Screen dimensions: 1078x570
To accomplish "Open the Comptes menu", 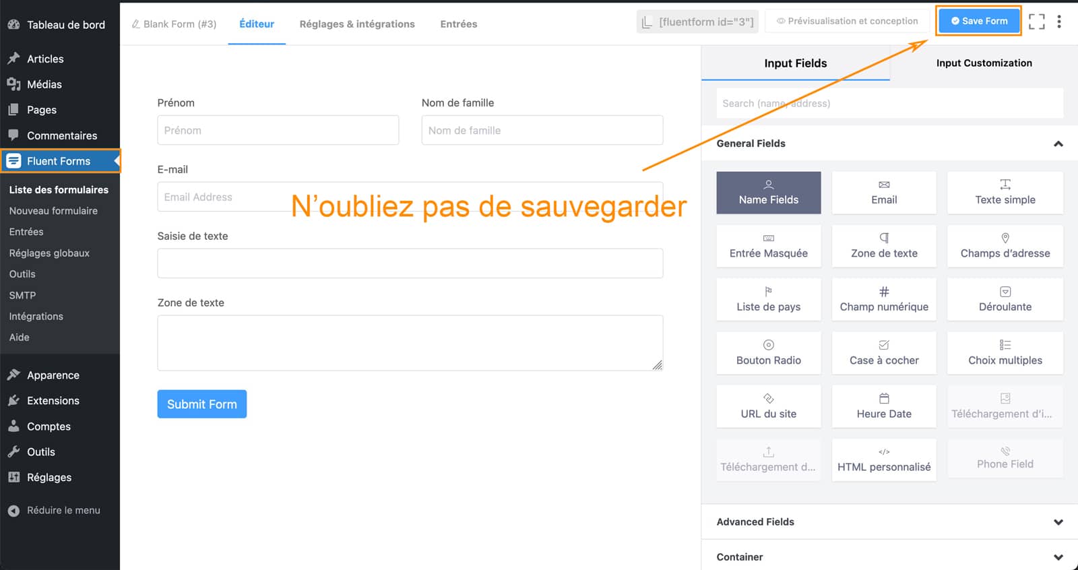I will point(59,426).
